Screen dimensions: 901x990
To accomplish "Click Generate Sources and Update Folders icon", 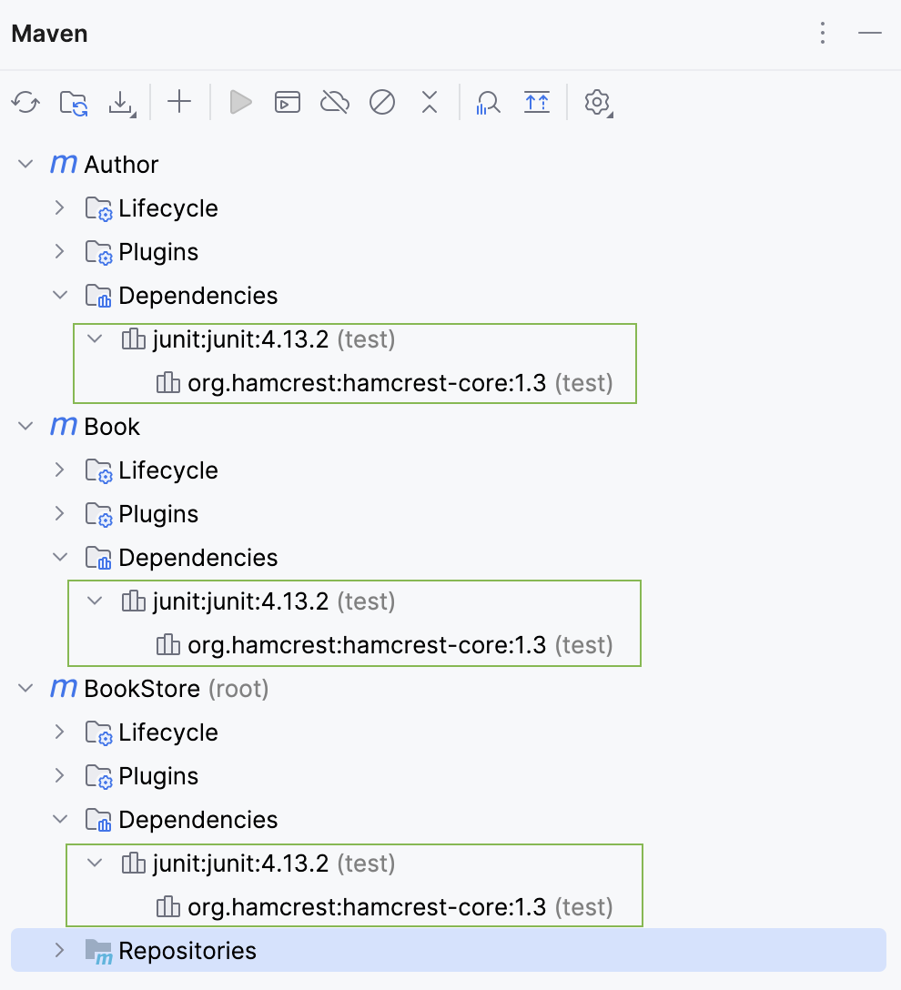I will [x=72, y=102].
